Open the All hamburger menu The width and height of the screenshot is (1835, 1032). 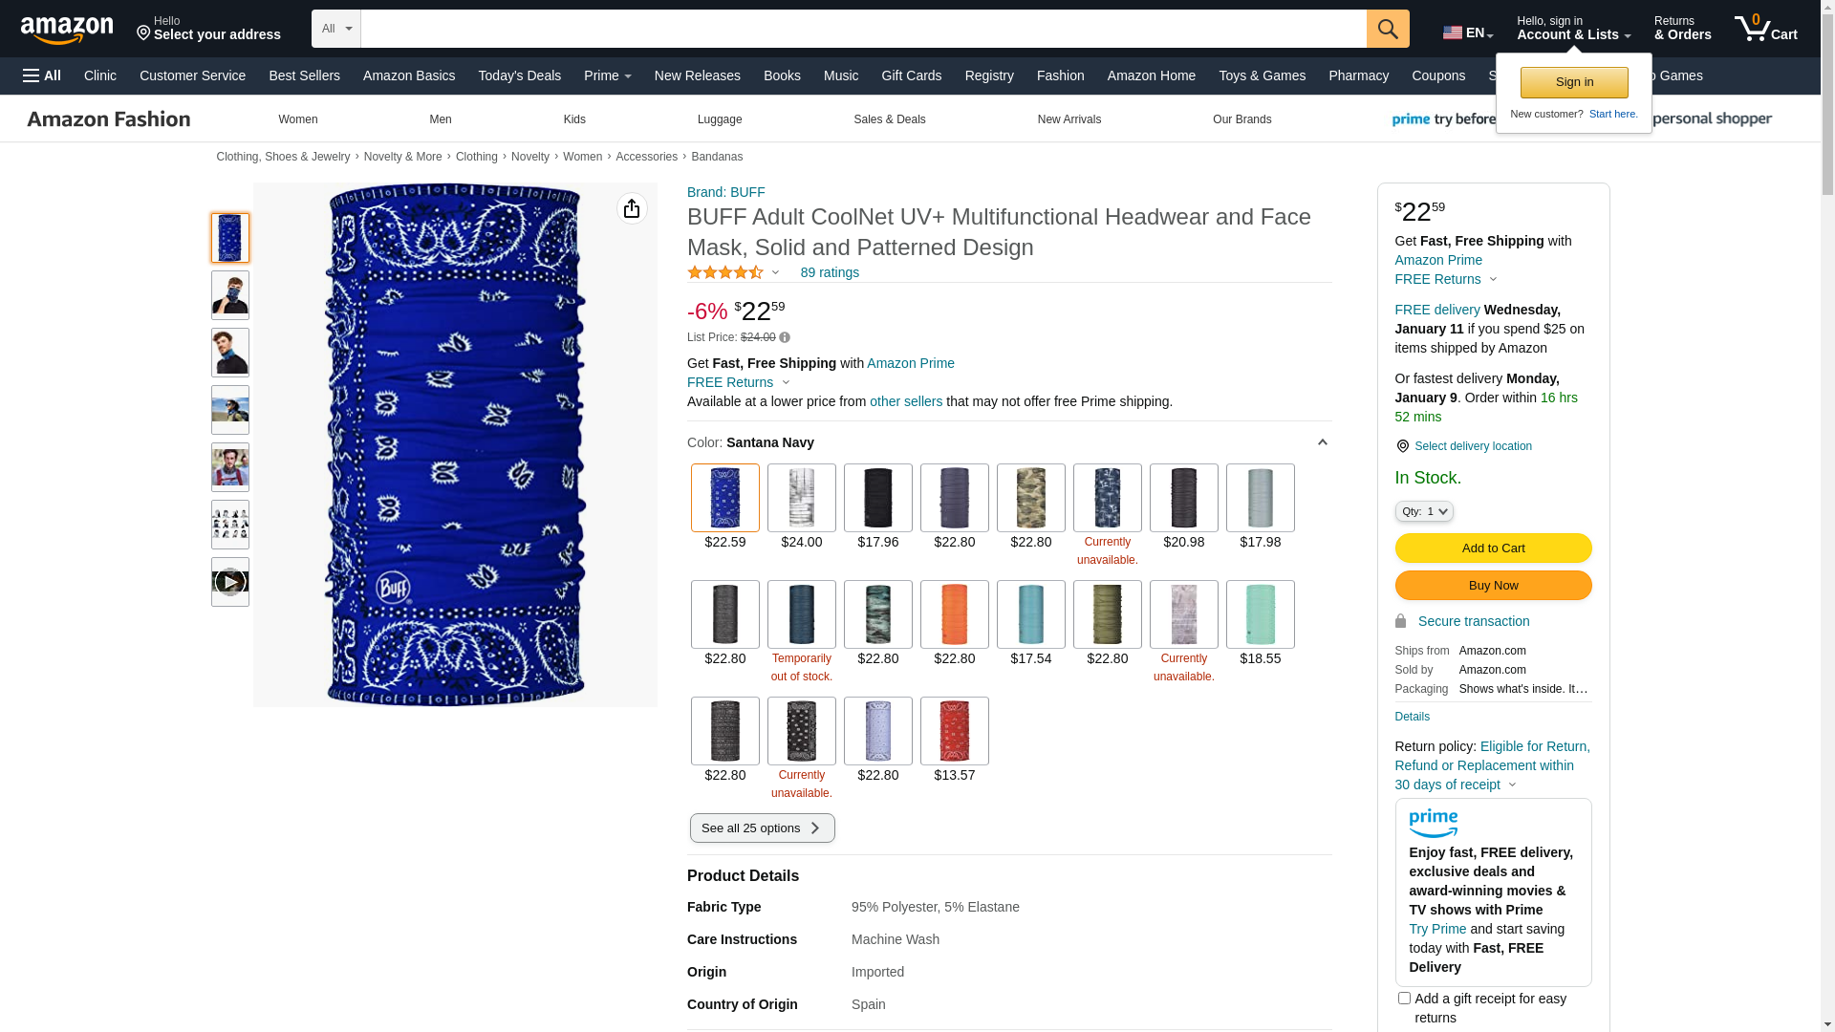pyautogui.click(x=42, y=75)
